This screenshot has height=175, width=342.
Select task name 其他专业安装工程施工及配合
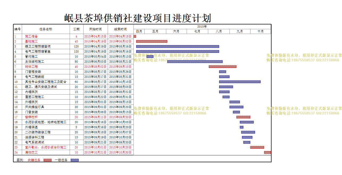point(46,82)
